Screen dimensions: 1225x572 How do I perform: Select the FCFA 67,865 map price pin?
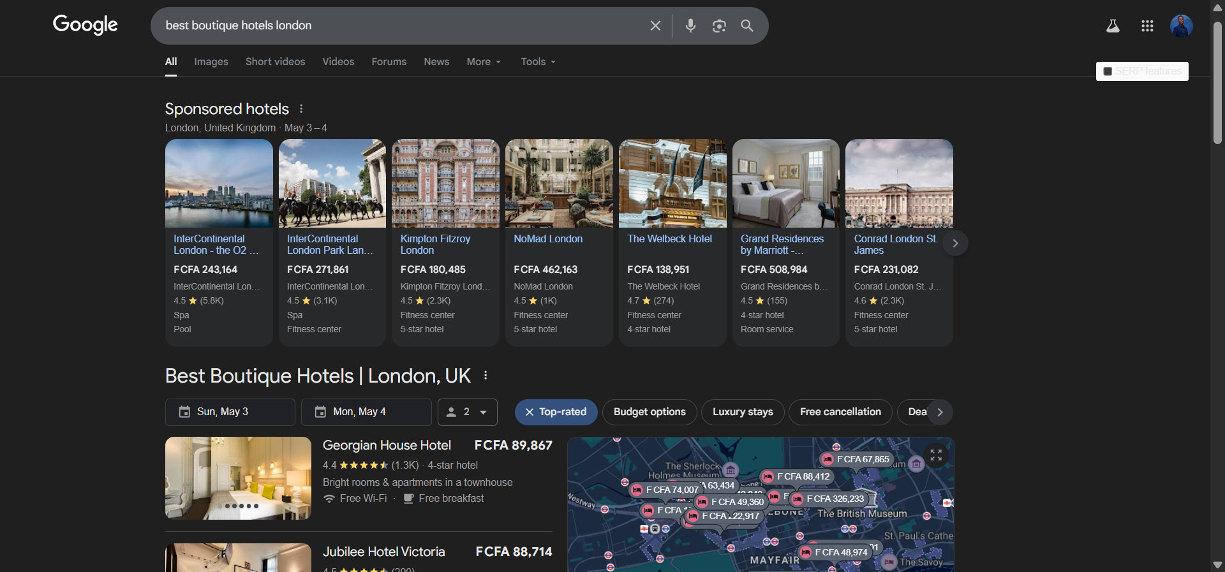856,459
